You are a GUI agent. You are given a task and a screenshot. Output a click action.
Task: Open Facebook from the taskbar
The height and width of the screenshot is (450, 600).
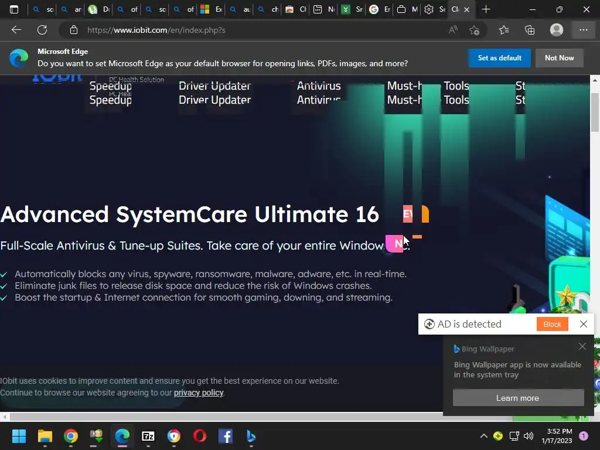click(x=226, y=436)
